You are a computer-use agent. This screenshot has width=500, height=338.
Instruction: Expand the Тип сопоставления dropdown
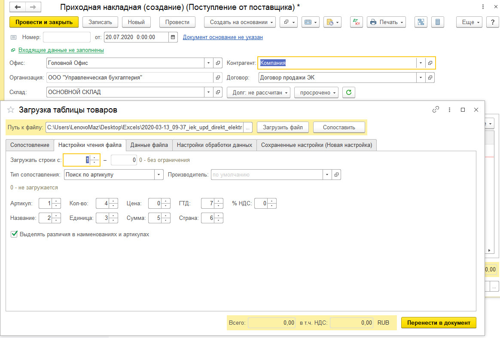pyautogui.click(x=159, y=175)
